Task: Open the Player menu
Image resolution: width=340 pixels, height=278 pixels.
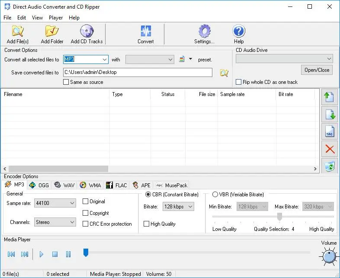Action: tap(56, 18)
